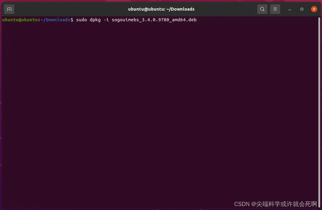Maximize the terminal window
The image size is (322, 210).
click(302, 9)
